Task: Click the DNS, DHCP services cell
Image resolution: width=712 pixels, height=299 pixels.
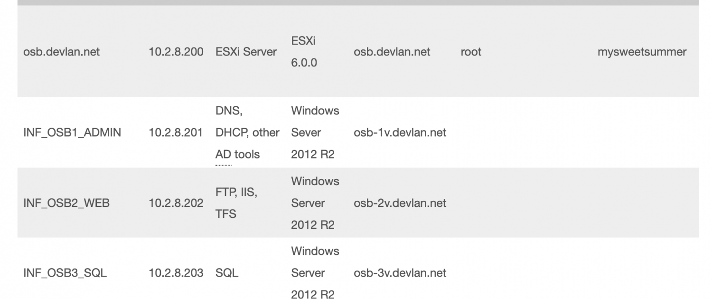Action: pos(247,132)
